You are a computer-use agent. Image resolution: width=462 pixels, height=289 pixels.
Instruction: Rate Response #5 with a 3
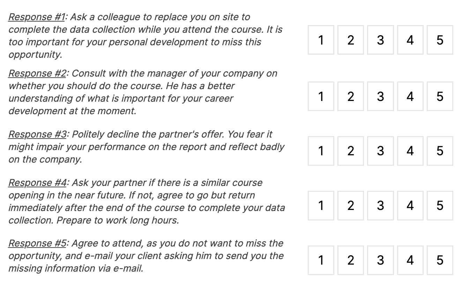pos(380,260)
